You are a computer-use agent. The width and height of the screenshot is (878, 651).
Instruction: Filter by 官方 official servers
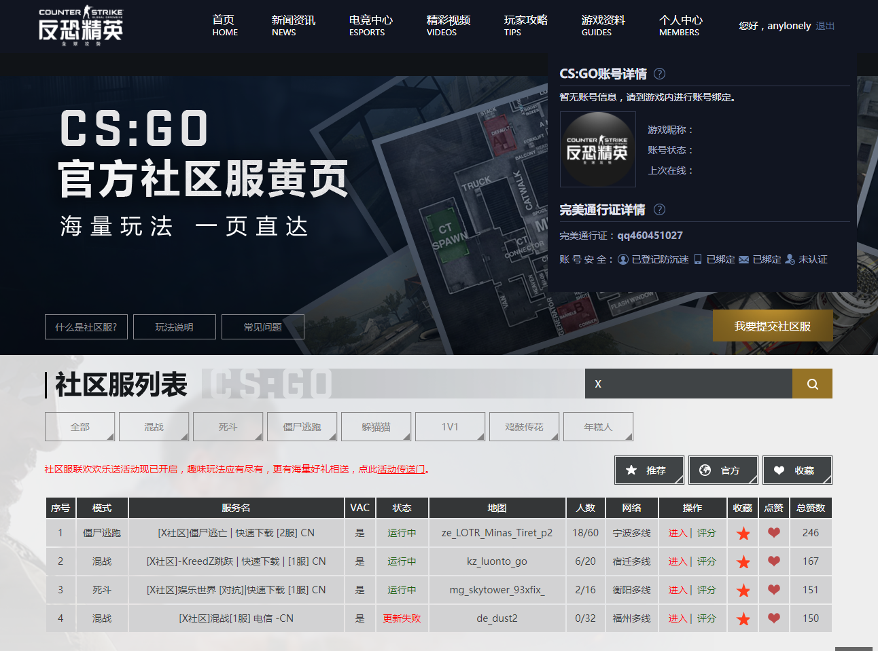(x=723, y=470)
